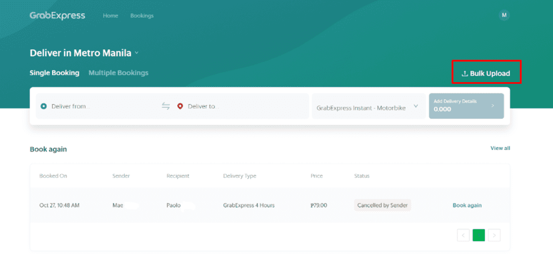Click the GrabExpress 4 Hours cell

pyautogui.click(x=249, y=205)
